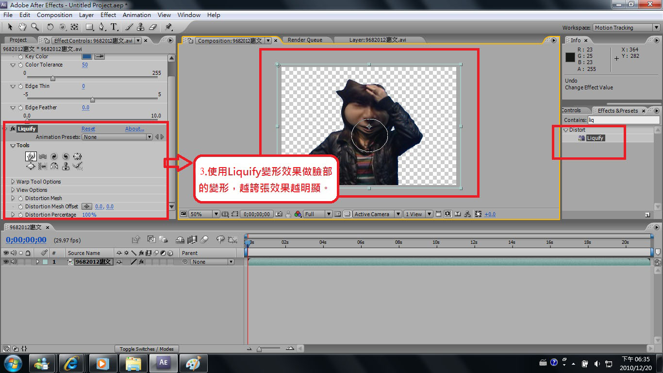Switch to the Render Queue tab
Image resolution: width=663 pixels, height=373 pixels.
coord(305,40)
